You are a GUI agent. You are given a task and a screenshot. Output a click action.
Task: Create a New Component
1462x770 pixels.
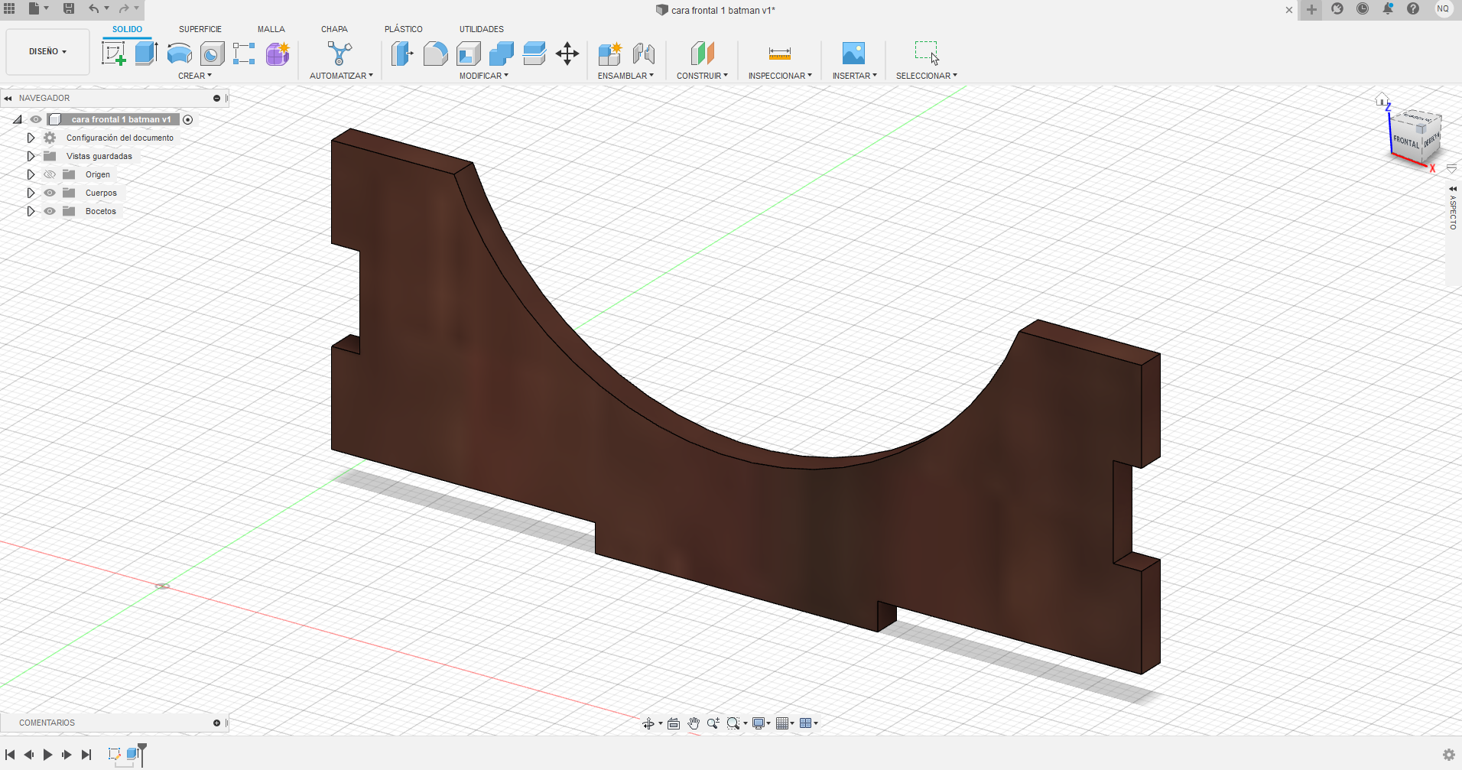coord(610,54)
